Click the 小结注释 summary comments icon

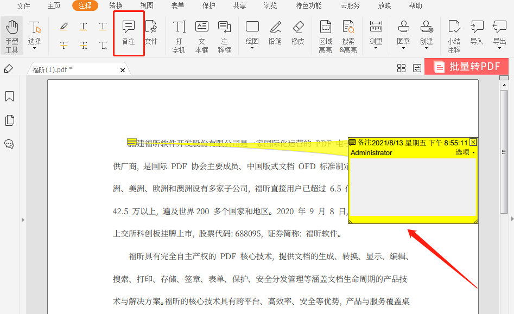click(454, 34)
